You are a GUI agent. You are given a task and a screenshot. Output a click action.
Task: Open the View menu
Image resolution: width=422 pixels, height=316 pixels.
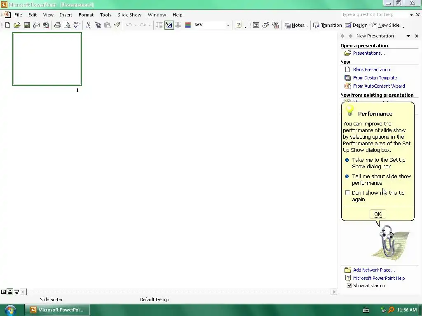coord(48,15)
